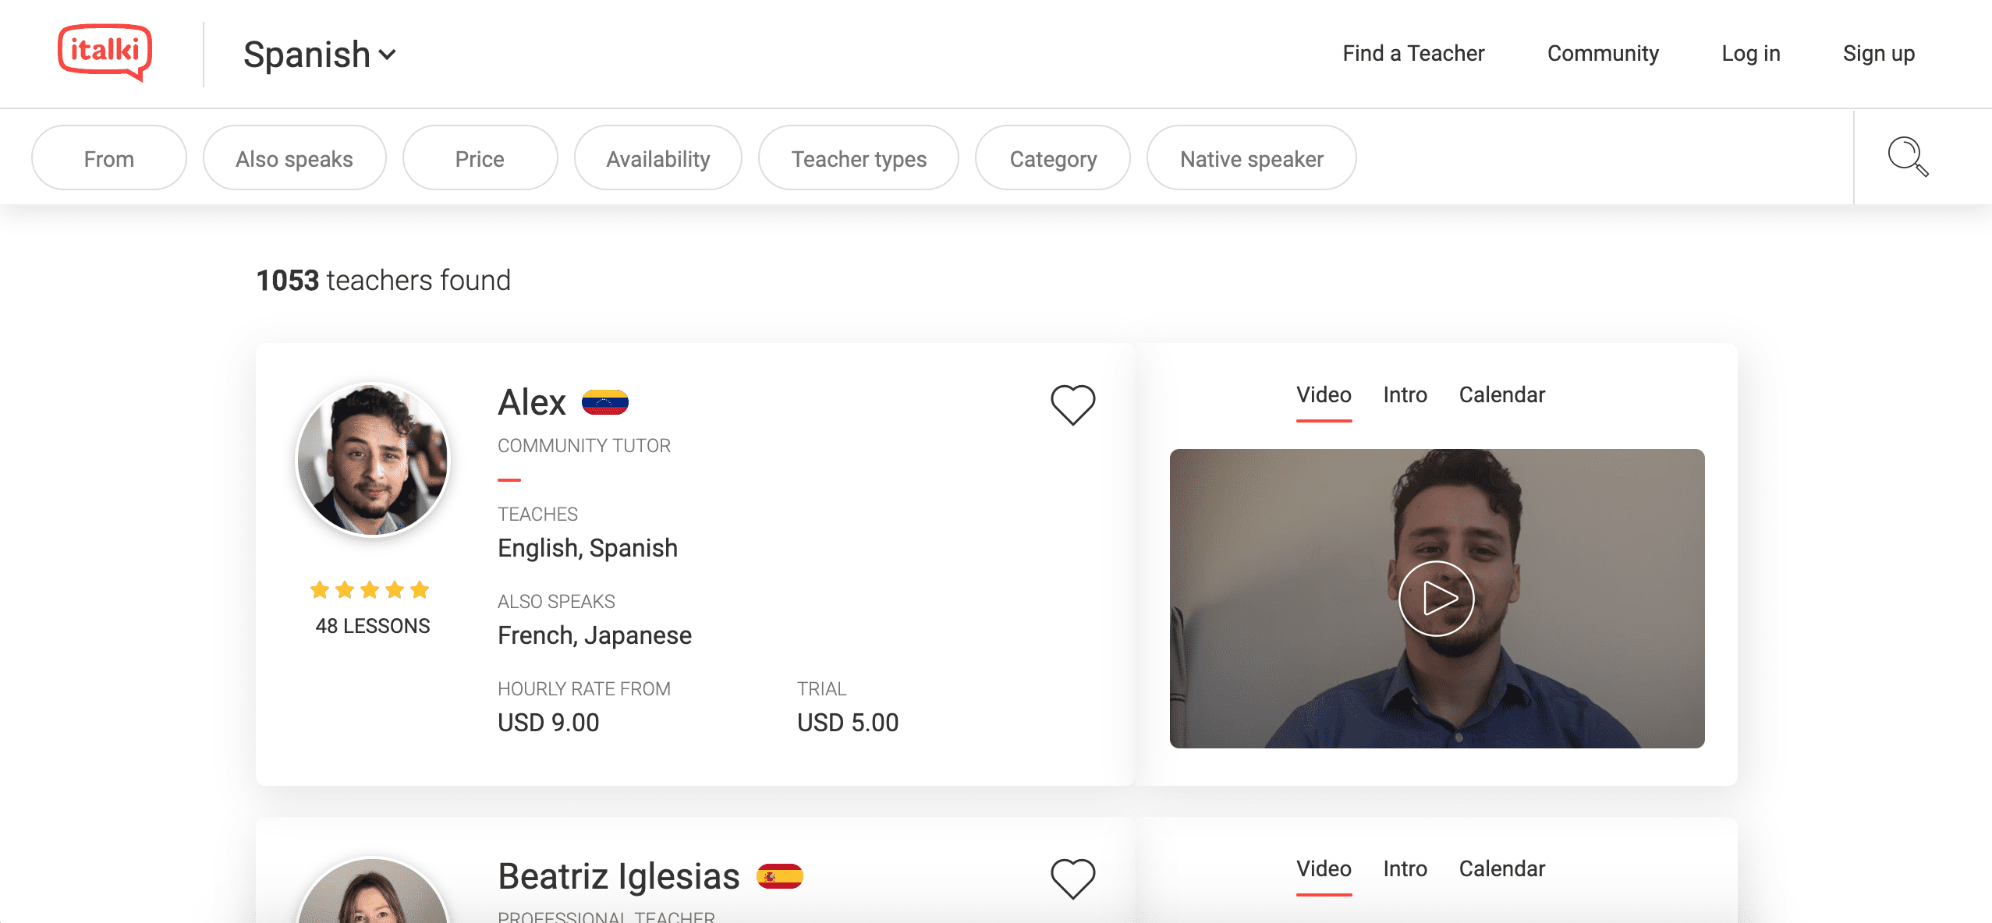Click the search magnifier icon

(1908, 157)
